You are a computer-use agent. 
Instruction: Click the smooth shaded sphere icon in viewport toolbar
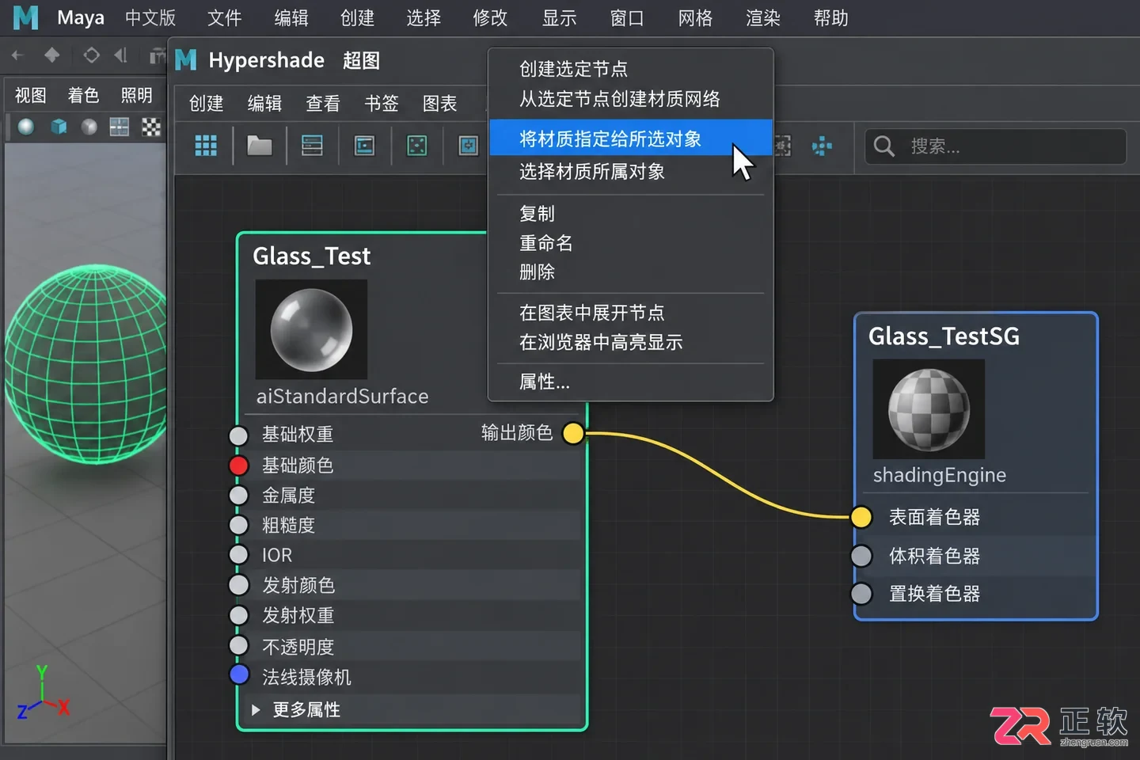point(26,127)
